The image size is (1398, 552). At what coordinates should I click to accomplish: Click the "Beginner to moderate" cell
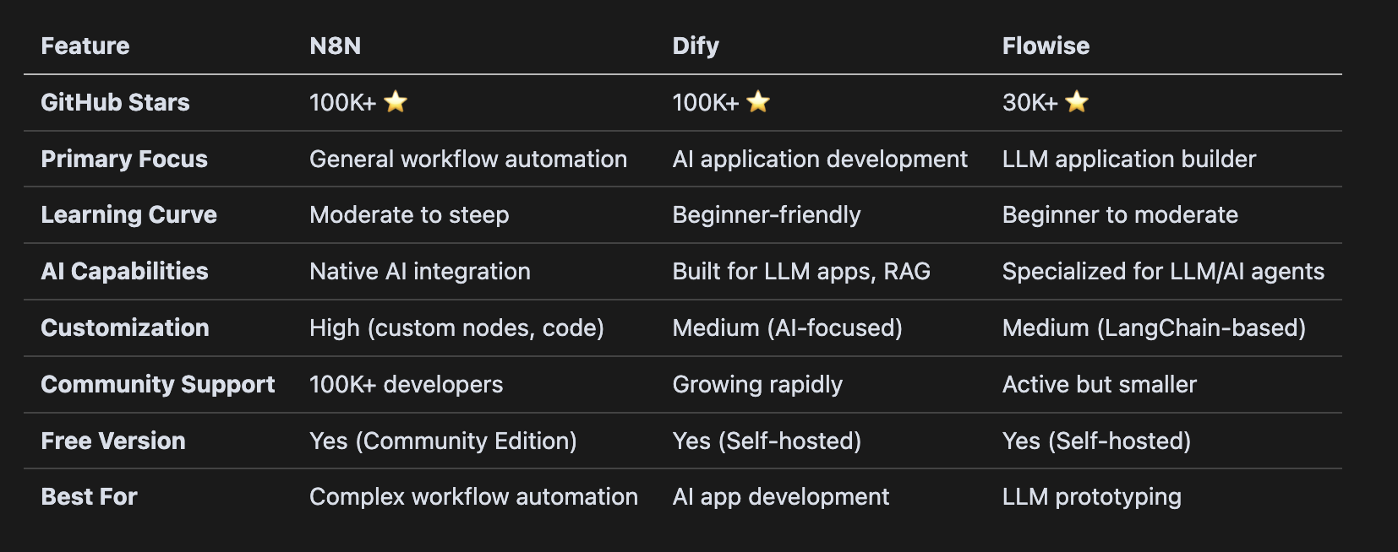pos(1120,214)
